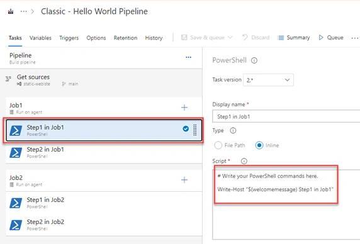Click the Discard button
The image size is (360, 244).
(256, 37)
